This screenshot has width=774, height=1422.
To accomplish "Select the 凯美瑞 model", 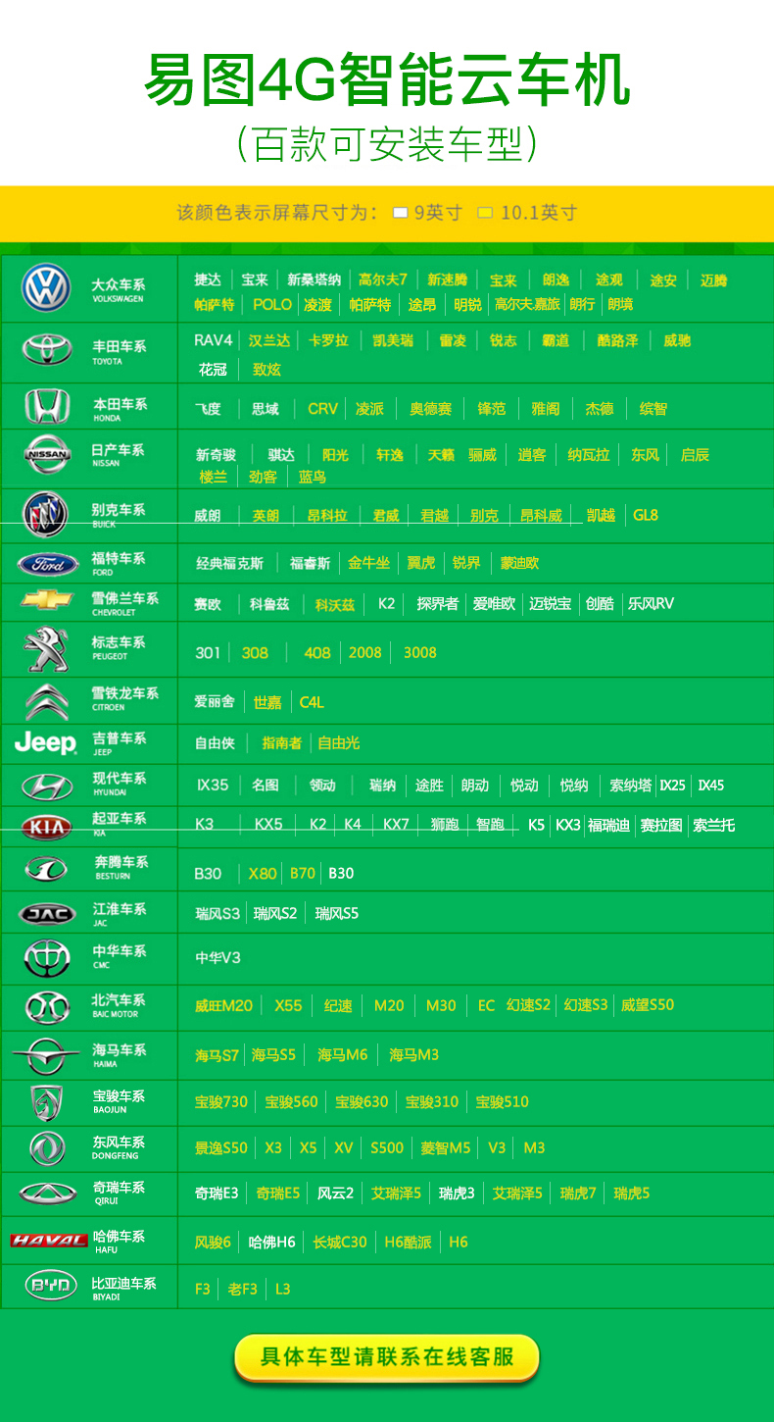I will pos(393,340).
